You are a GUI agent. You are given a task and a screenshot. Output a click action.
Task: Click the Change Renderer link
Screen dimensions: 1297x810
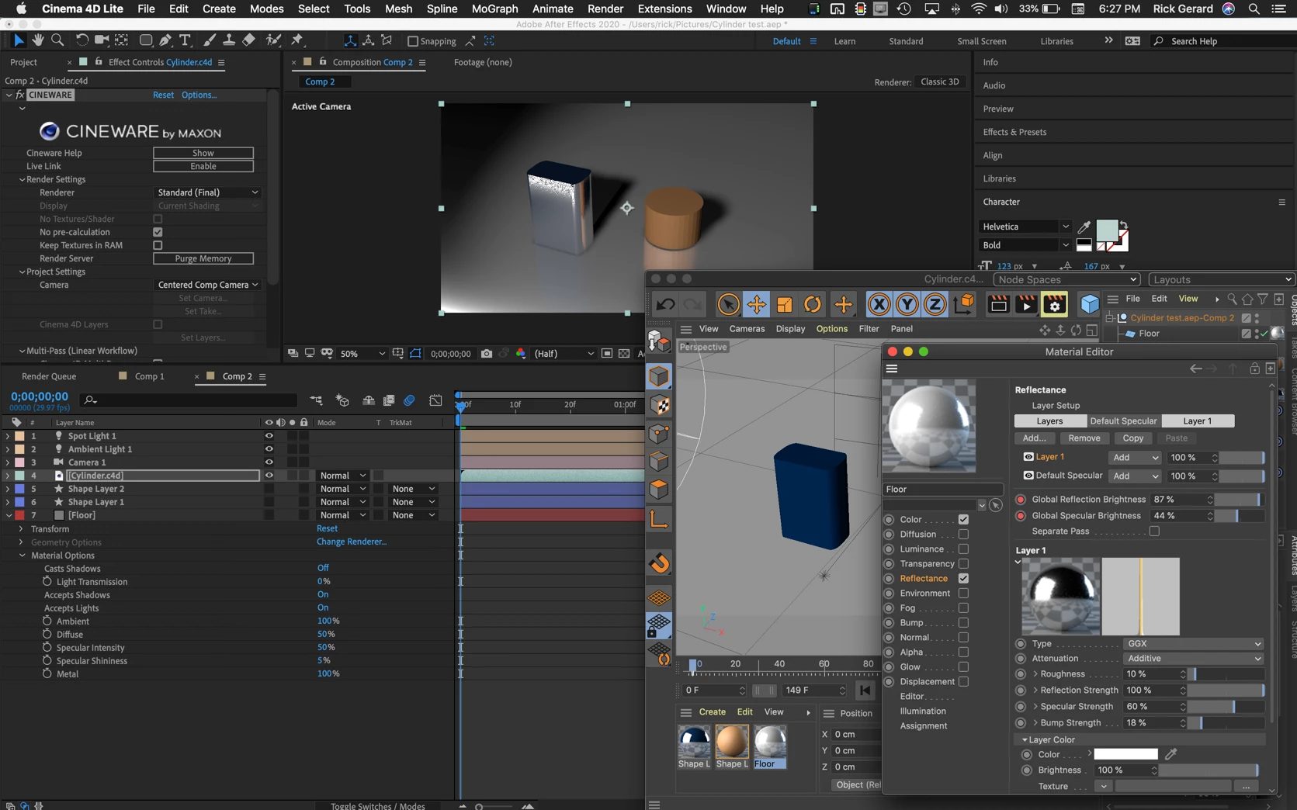tap(351, 542)
